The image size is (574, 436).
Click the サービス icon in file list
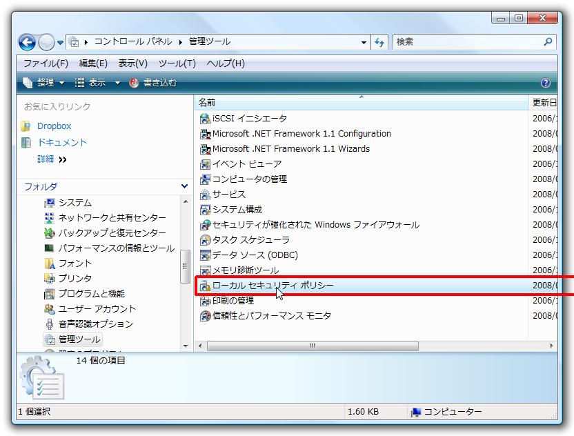(x=205, y=195)
